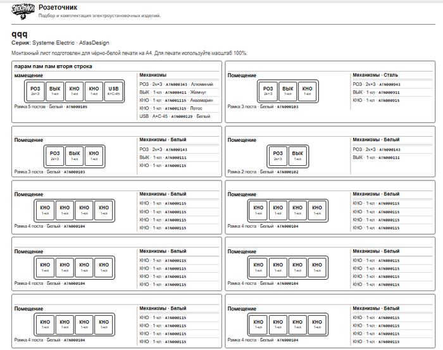Click mechanism row 'КНО · 1-кл · ATN001115 · Аквамарин'

click(x=179, y=100)
